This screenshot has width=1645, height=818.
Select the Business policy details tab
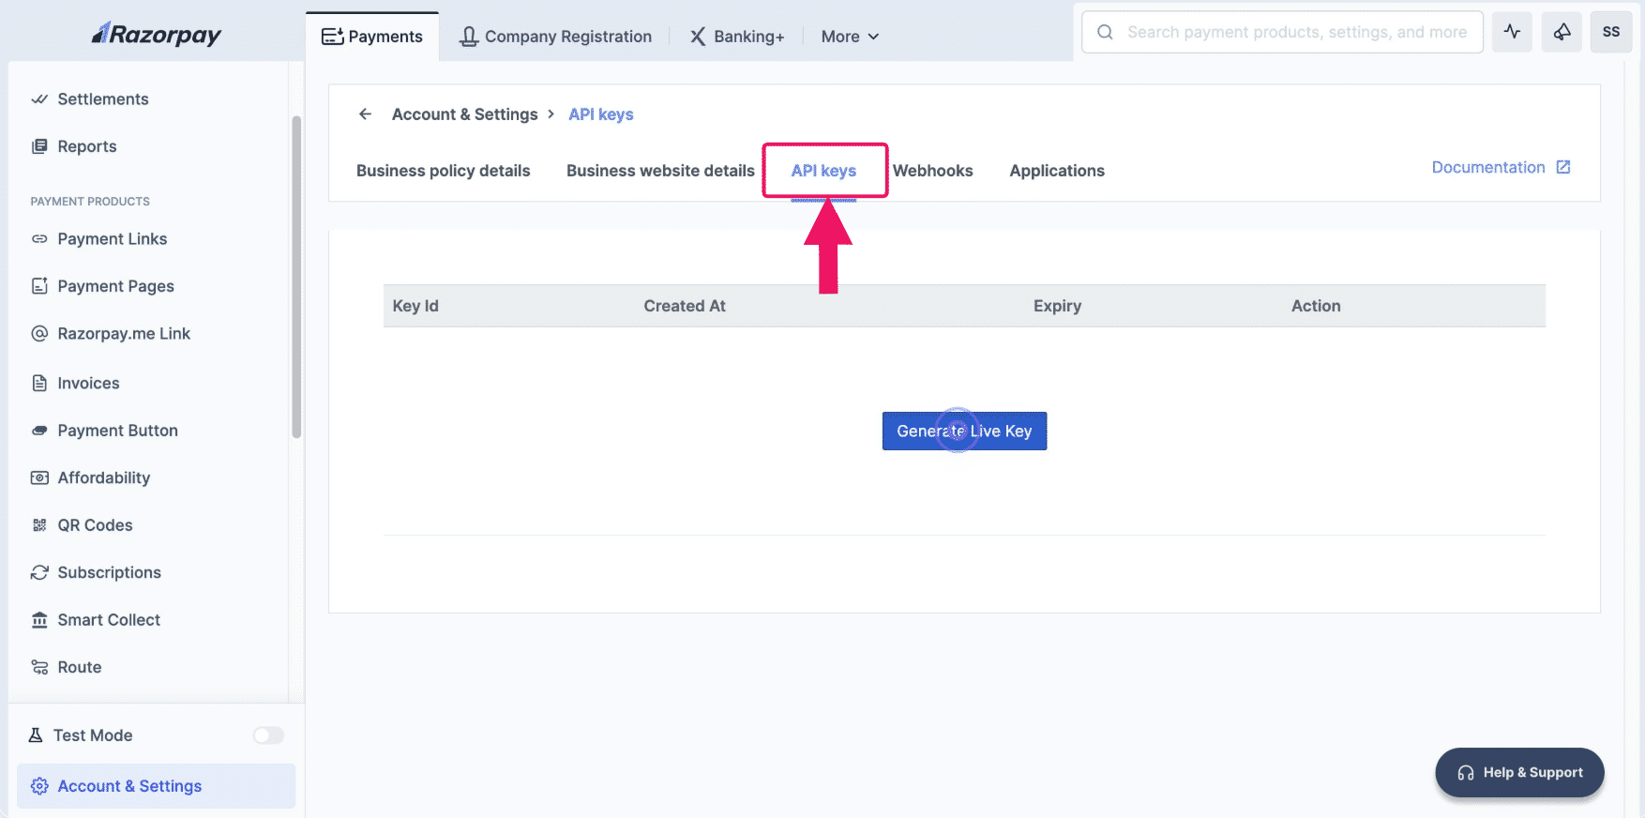pyautogui.click(x=444, y=171)
